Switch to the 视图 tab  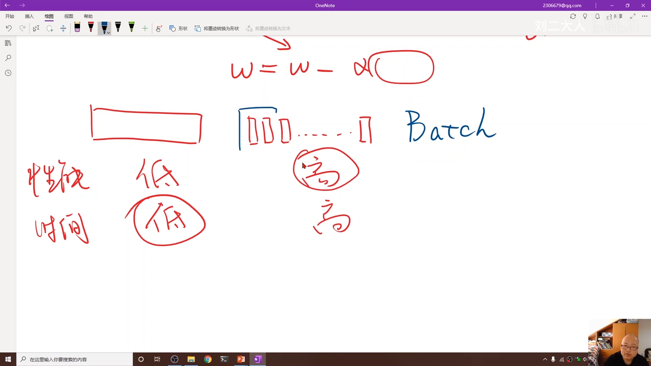[69, 16]
